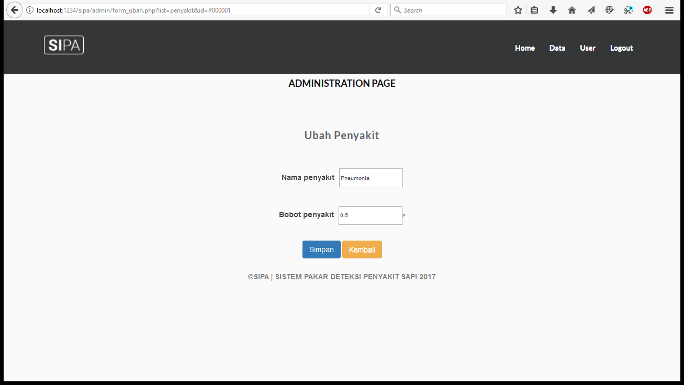The height and width of the screenshot is (386, 684).
Task: Open the Home navigation menu item
Action: coord(524,48)
